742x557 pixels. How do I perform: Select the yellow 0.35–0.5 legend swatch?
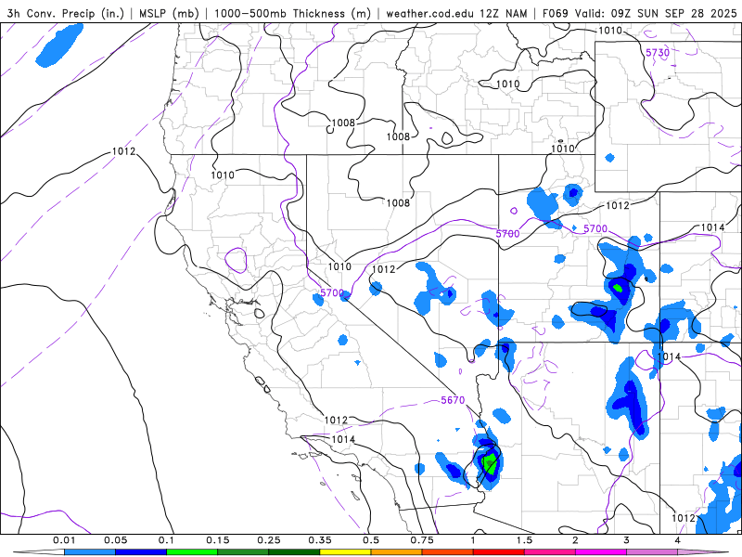[345, 552]
